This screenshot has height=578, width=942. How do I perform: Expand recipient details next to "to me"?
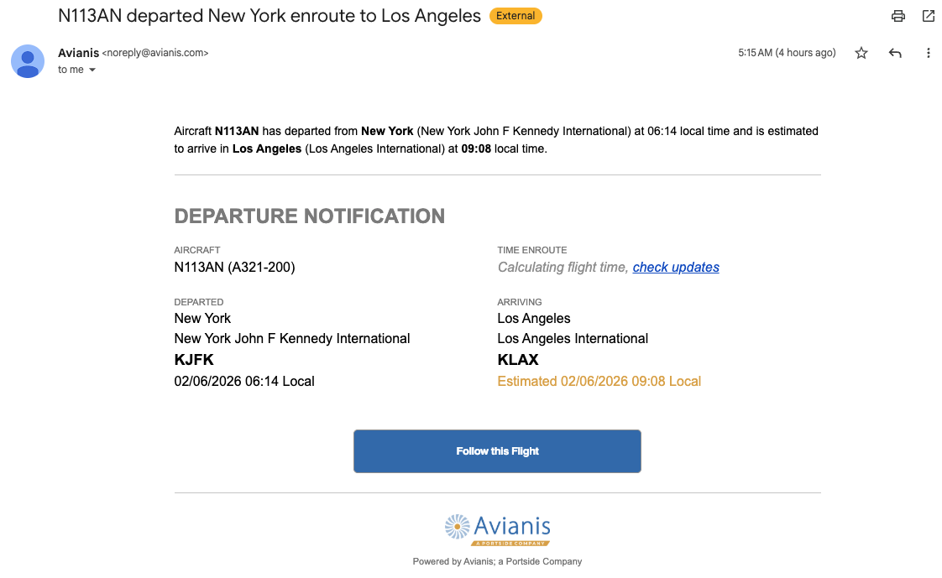[x=92, y=70]
